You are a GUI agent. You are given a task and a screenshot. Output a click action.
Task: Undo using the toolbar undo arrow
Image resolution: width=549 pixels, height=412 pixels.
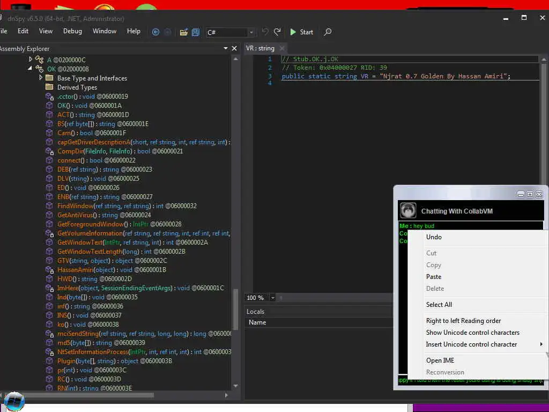pos(265,32)
